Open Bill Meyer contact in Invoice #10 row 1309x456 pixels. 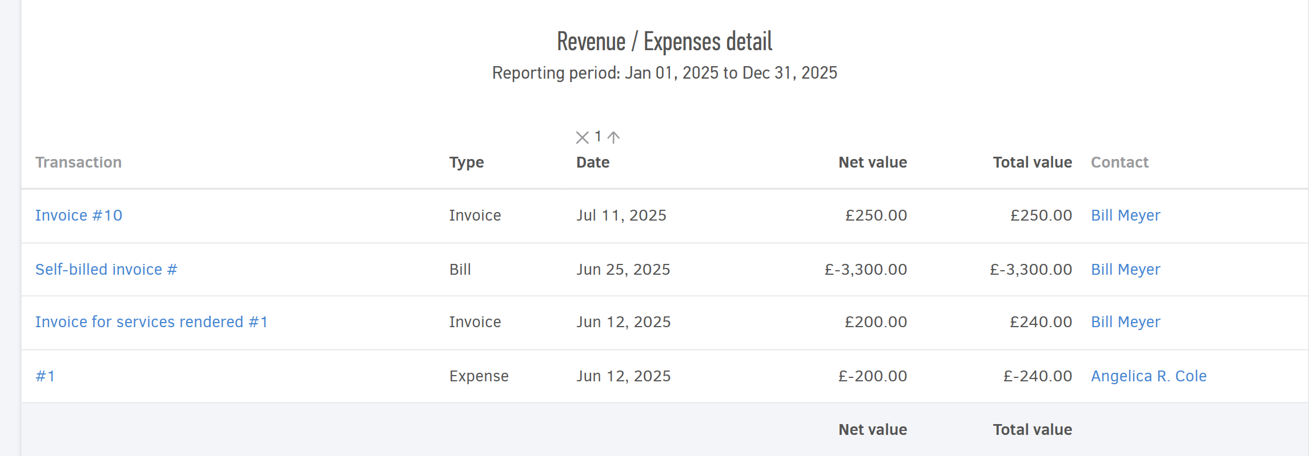pyautogui.click(x=1125, y=215)
